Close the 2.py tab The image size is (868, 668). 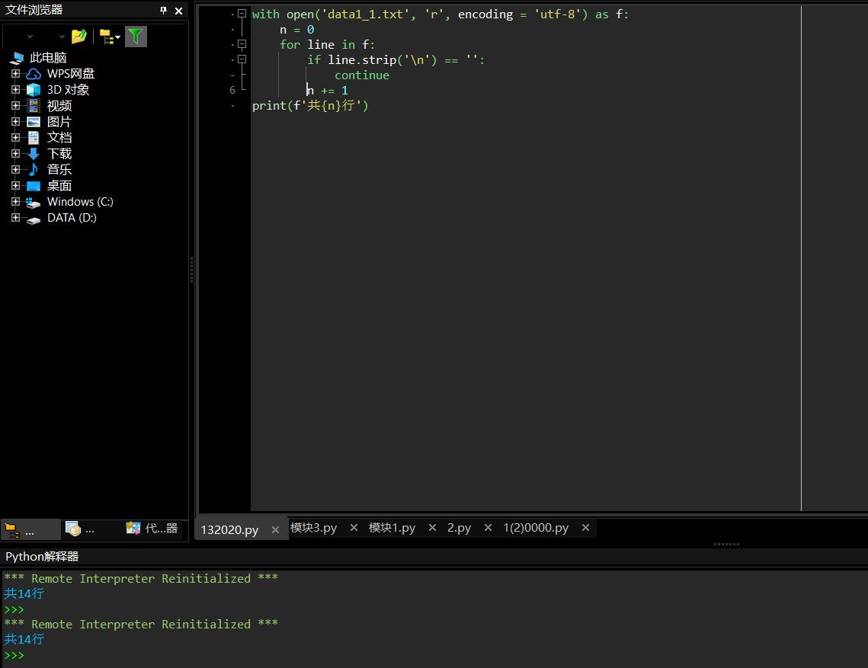(488, 528)
